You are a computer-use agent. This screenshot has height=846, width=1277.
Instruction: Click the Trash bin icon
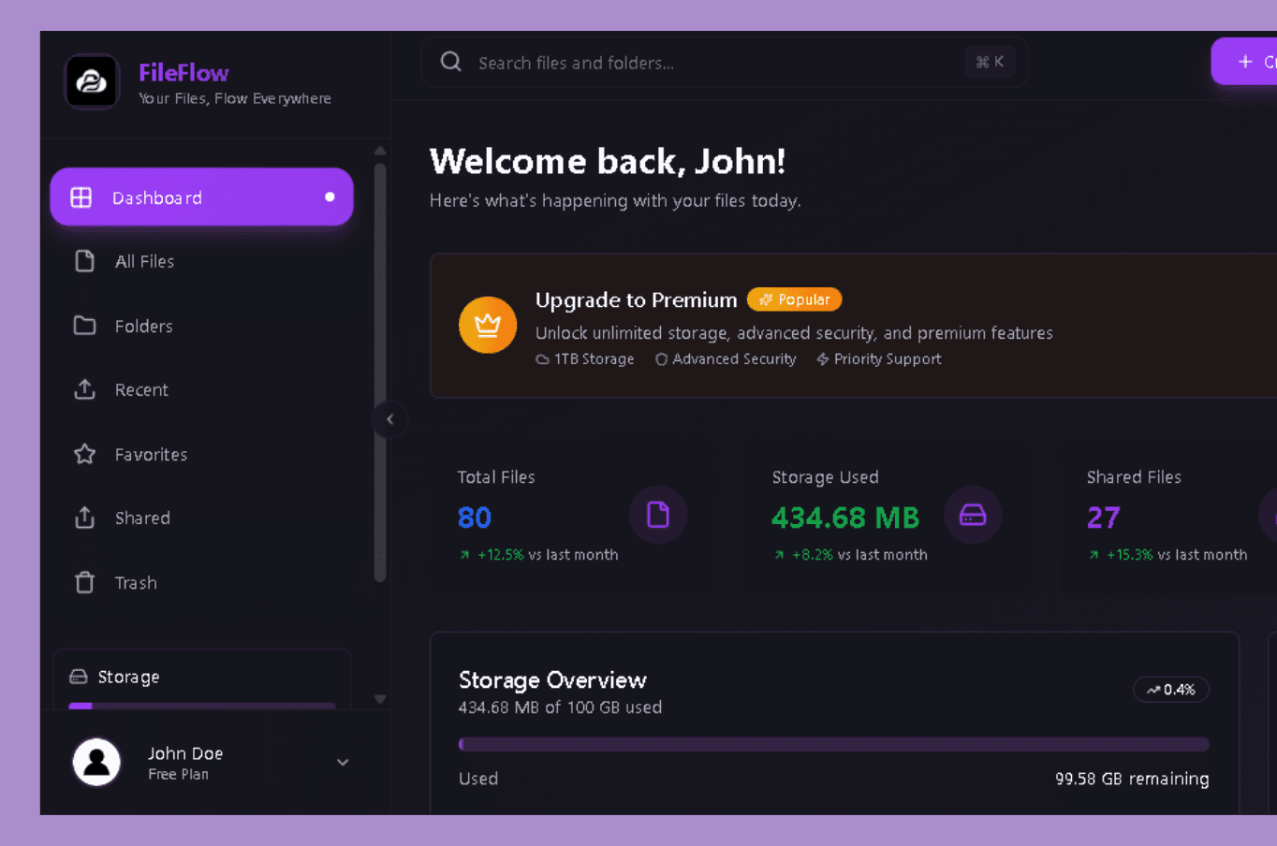tap(84, 582)
